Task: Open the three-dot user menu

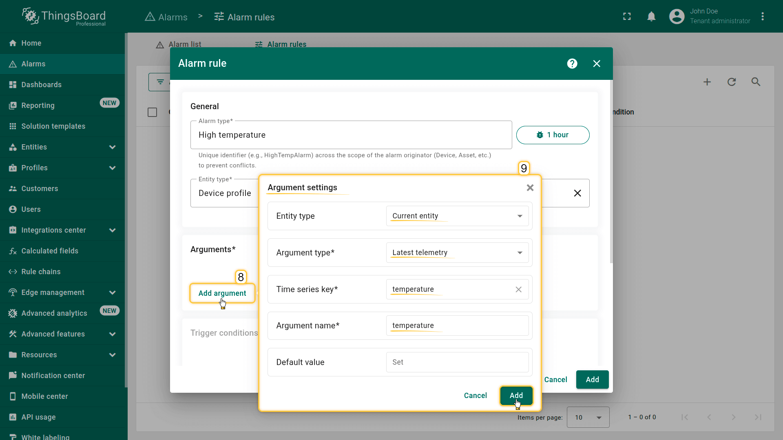Action: tap(762, 16)
